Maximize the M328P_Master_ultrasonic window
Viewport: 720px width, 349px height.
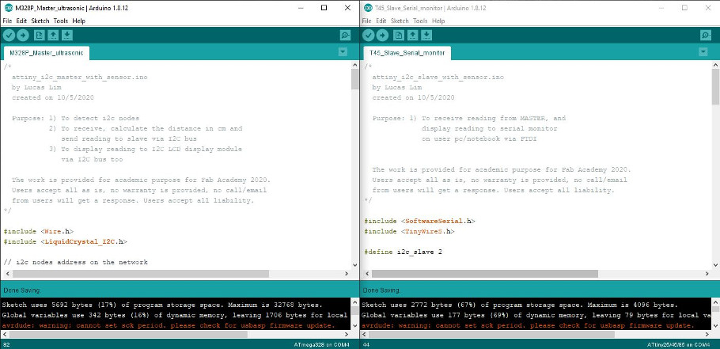[x=324, y=8]
